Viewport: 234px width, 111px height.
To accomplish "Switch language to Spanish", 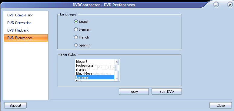I will tap(76, 45).
